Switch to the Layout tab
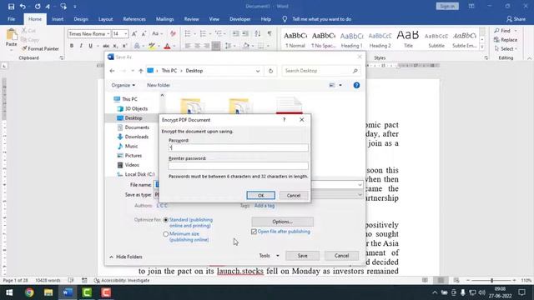534x300 pixels. coord(106,19)
